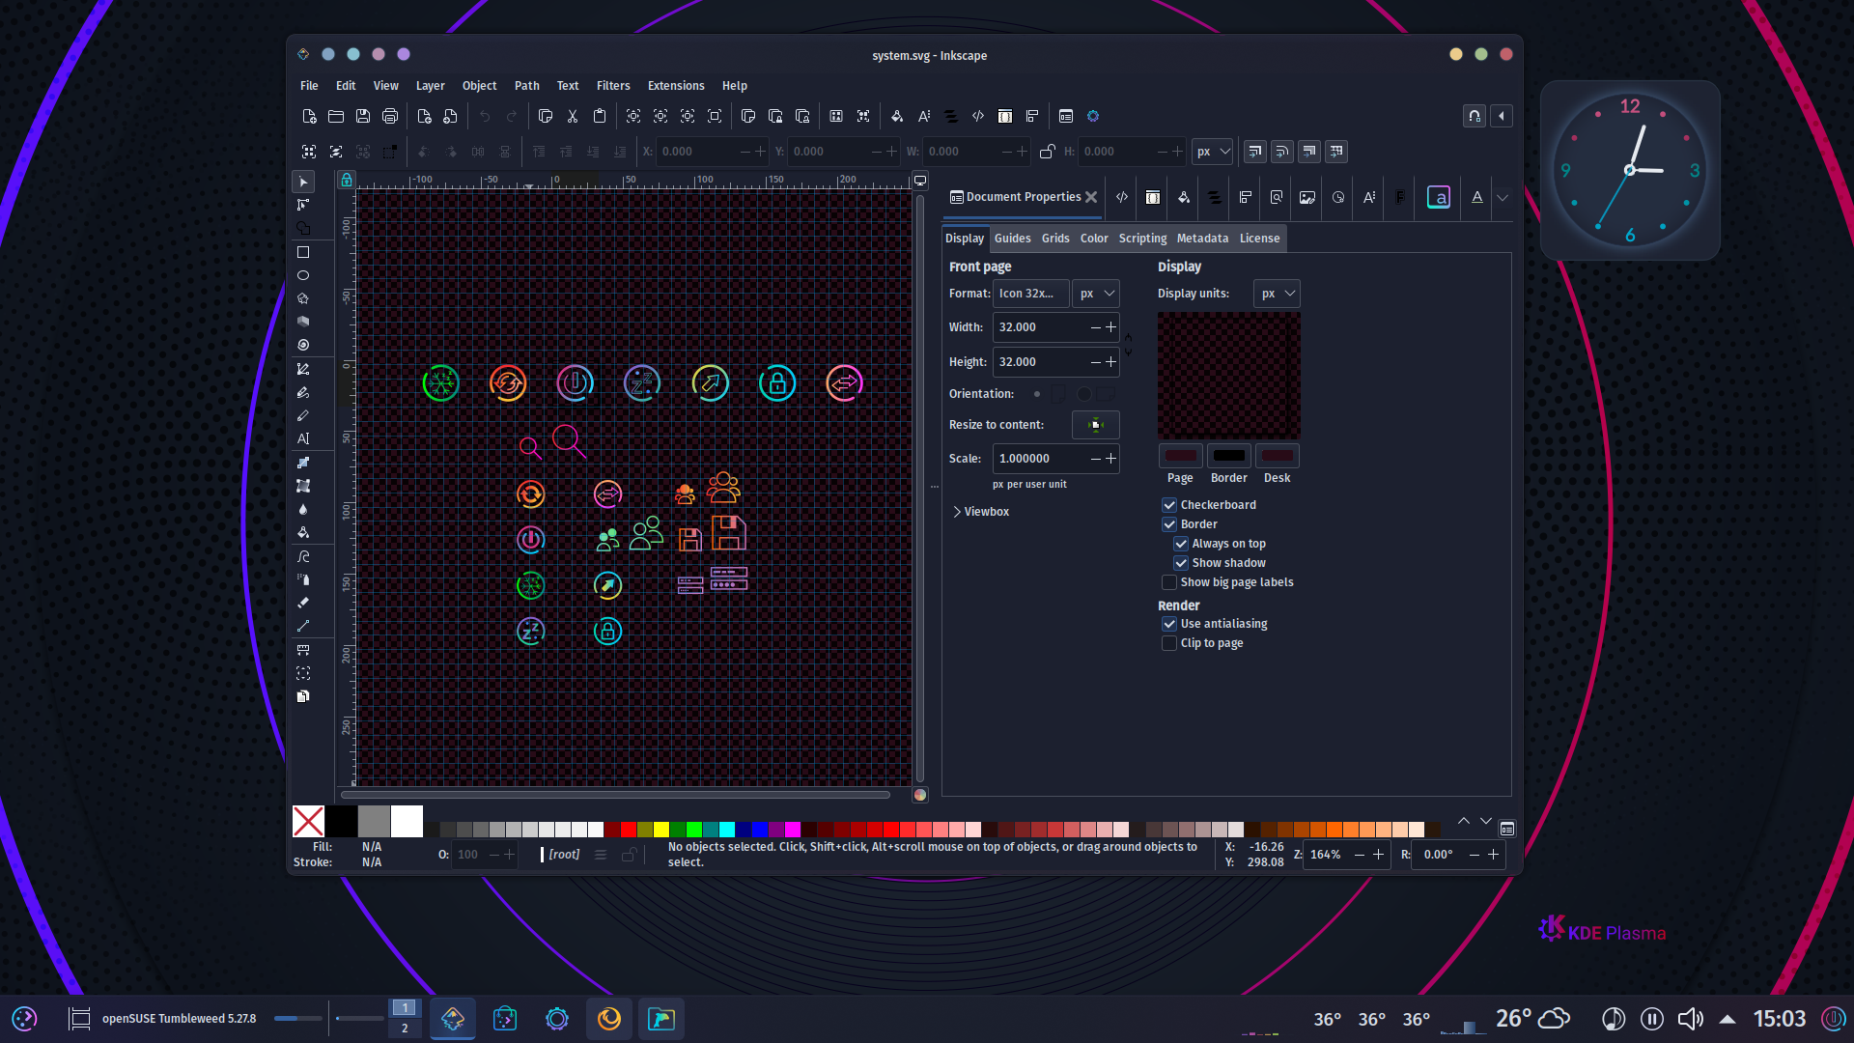
Task: Select the no-paint X swatch in palette
Action: tap(308, 822)
